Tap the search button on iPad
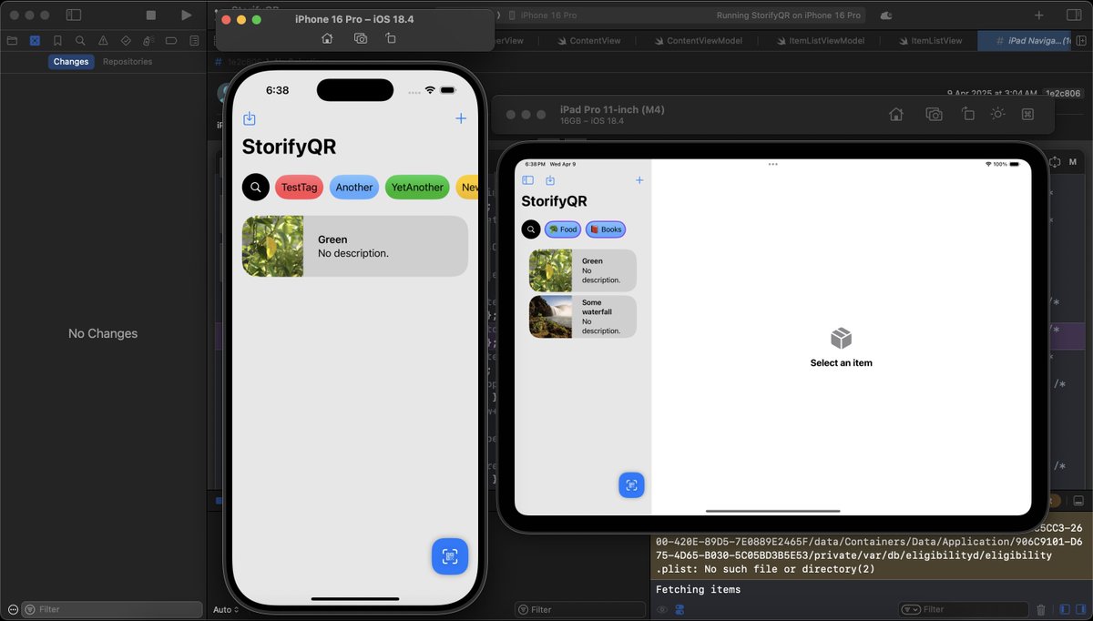This screenshot has width=1093, height=621. click(531, 229)
